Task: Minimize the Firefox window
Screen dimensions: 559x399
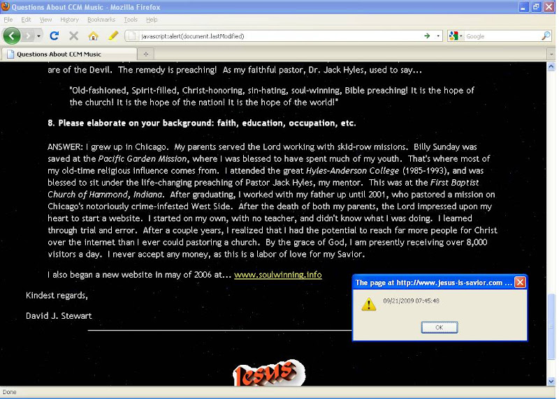Action: point(523,7)
